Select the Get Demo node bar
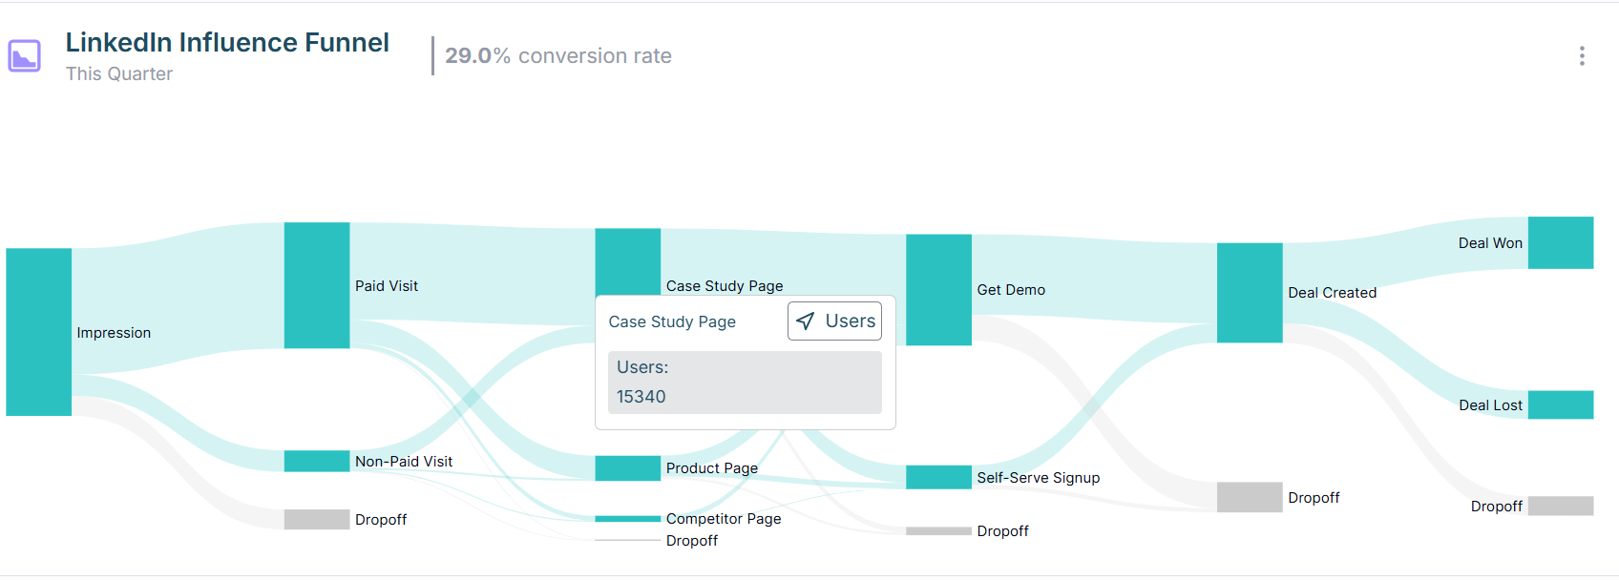Screen dimensions: 1619x580 click(939, 290)
